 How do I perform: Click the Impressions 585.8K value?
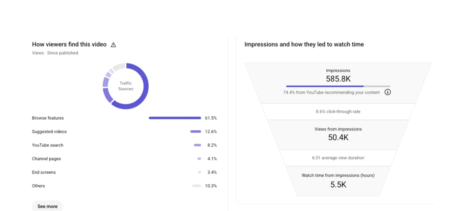point(338,79)
